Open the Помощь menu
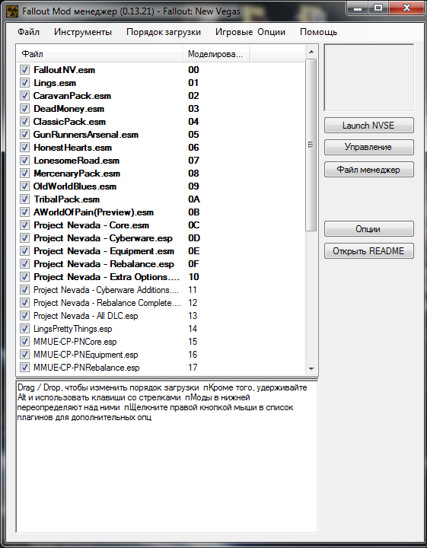The height and width of the screenshot is (548, 427). click(318, 32)
